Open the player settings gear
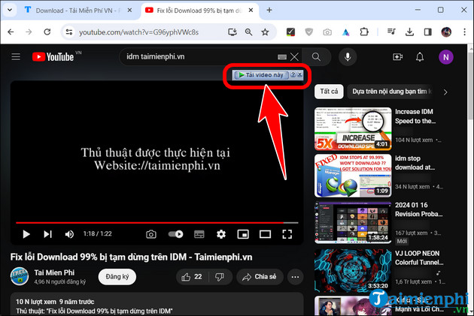Screen dimensions: 474x316 coord(221,234)
